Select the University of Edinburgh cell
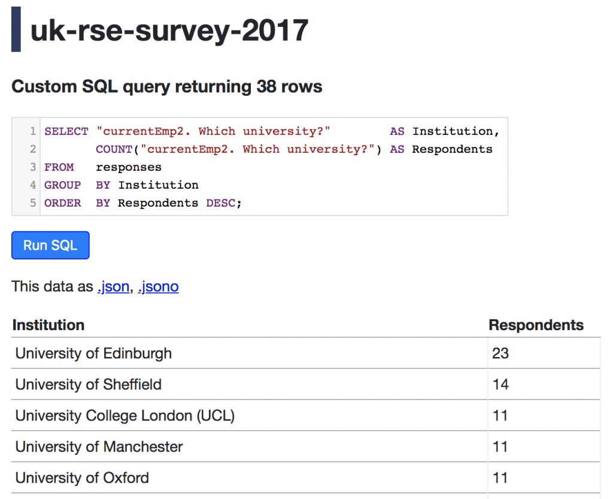613x499 pixels. (x=93, y=353)
